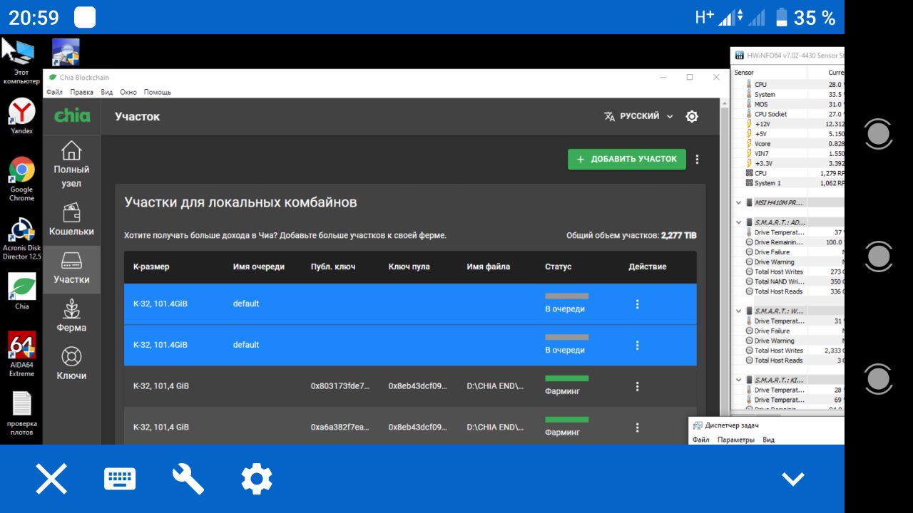Click the gray progress bar of first queued plot
This screenshot has height=513, width=913.
[x=567, y=296]
